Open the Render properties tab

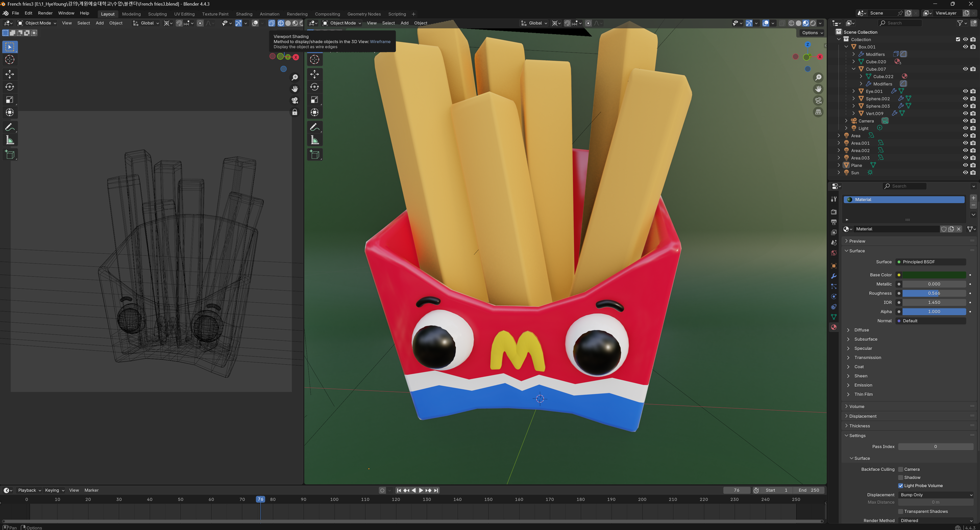(834, 211)
